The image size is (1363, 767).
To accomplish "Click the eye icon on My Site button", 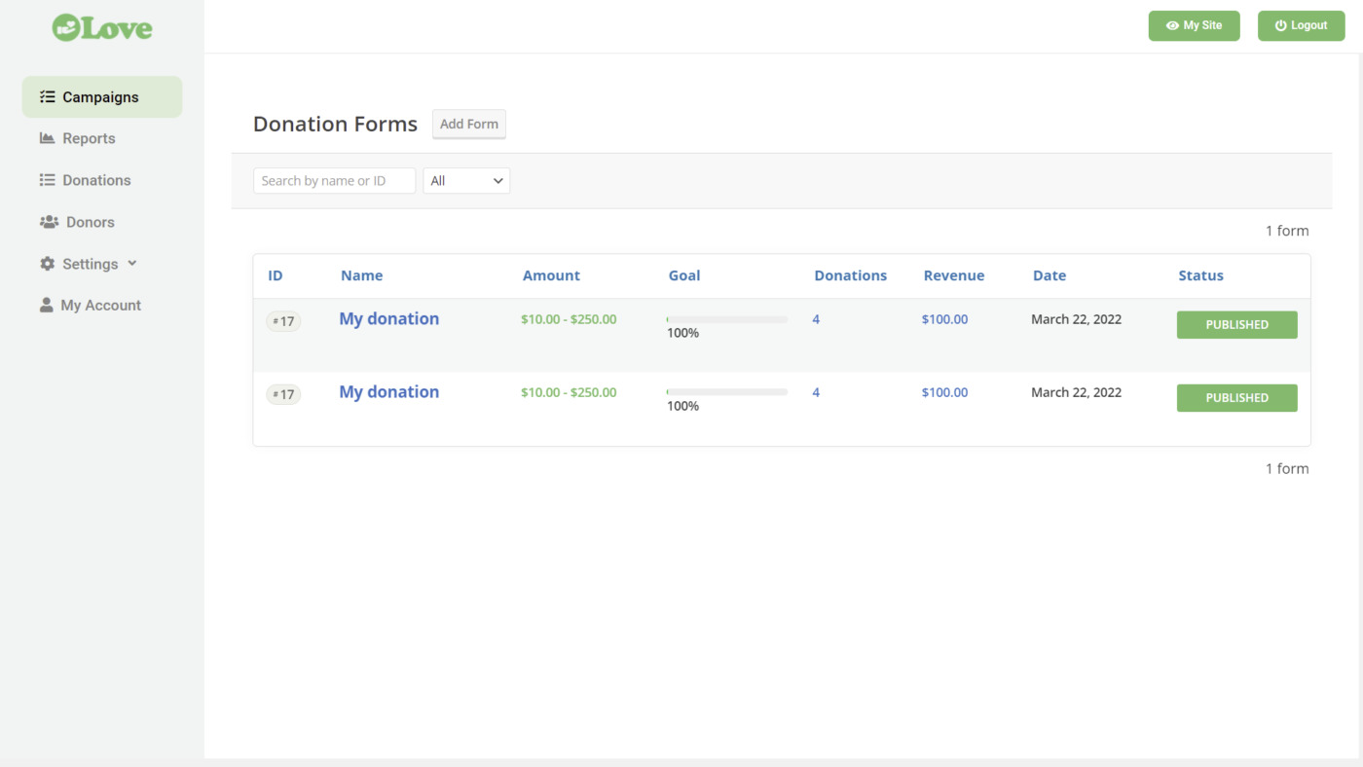I will (x=1171, y=25).
